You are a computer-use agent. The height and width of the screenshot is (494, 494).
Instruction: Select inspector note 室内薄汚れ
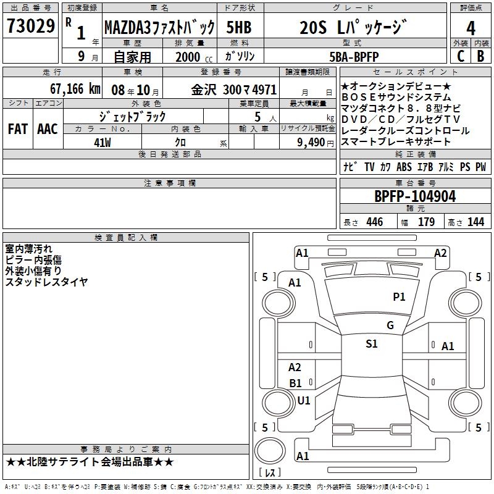point(28,249)
